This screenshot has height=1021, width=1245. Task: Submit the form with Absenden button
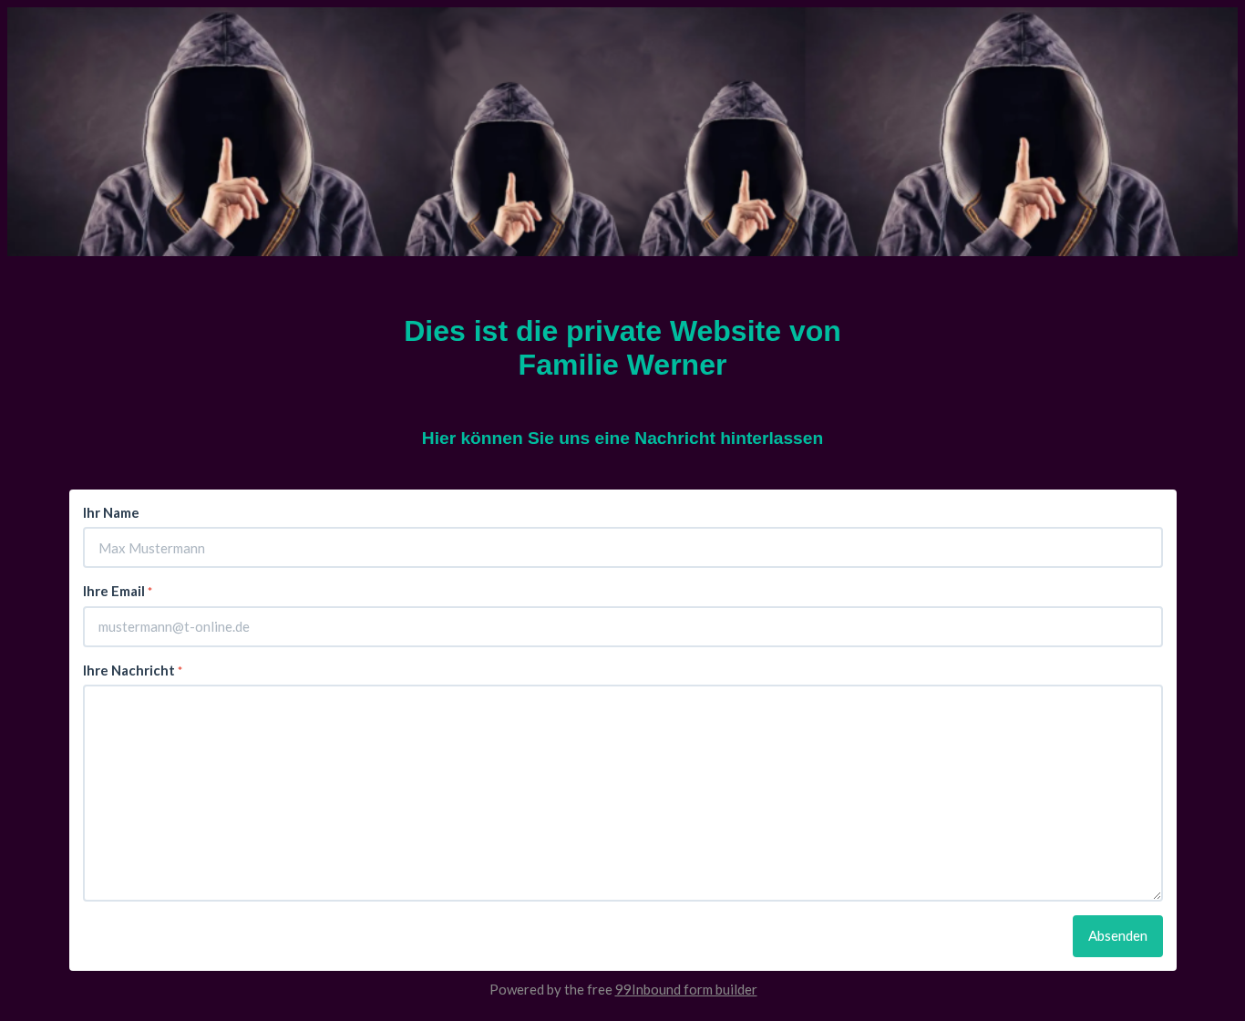(1117, 936)
